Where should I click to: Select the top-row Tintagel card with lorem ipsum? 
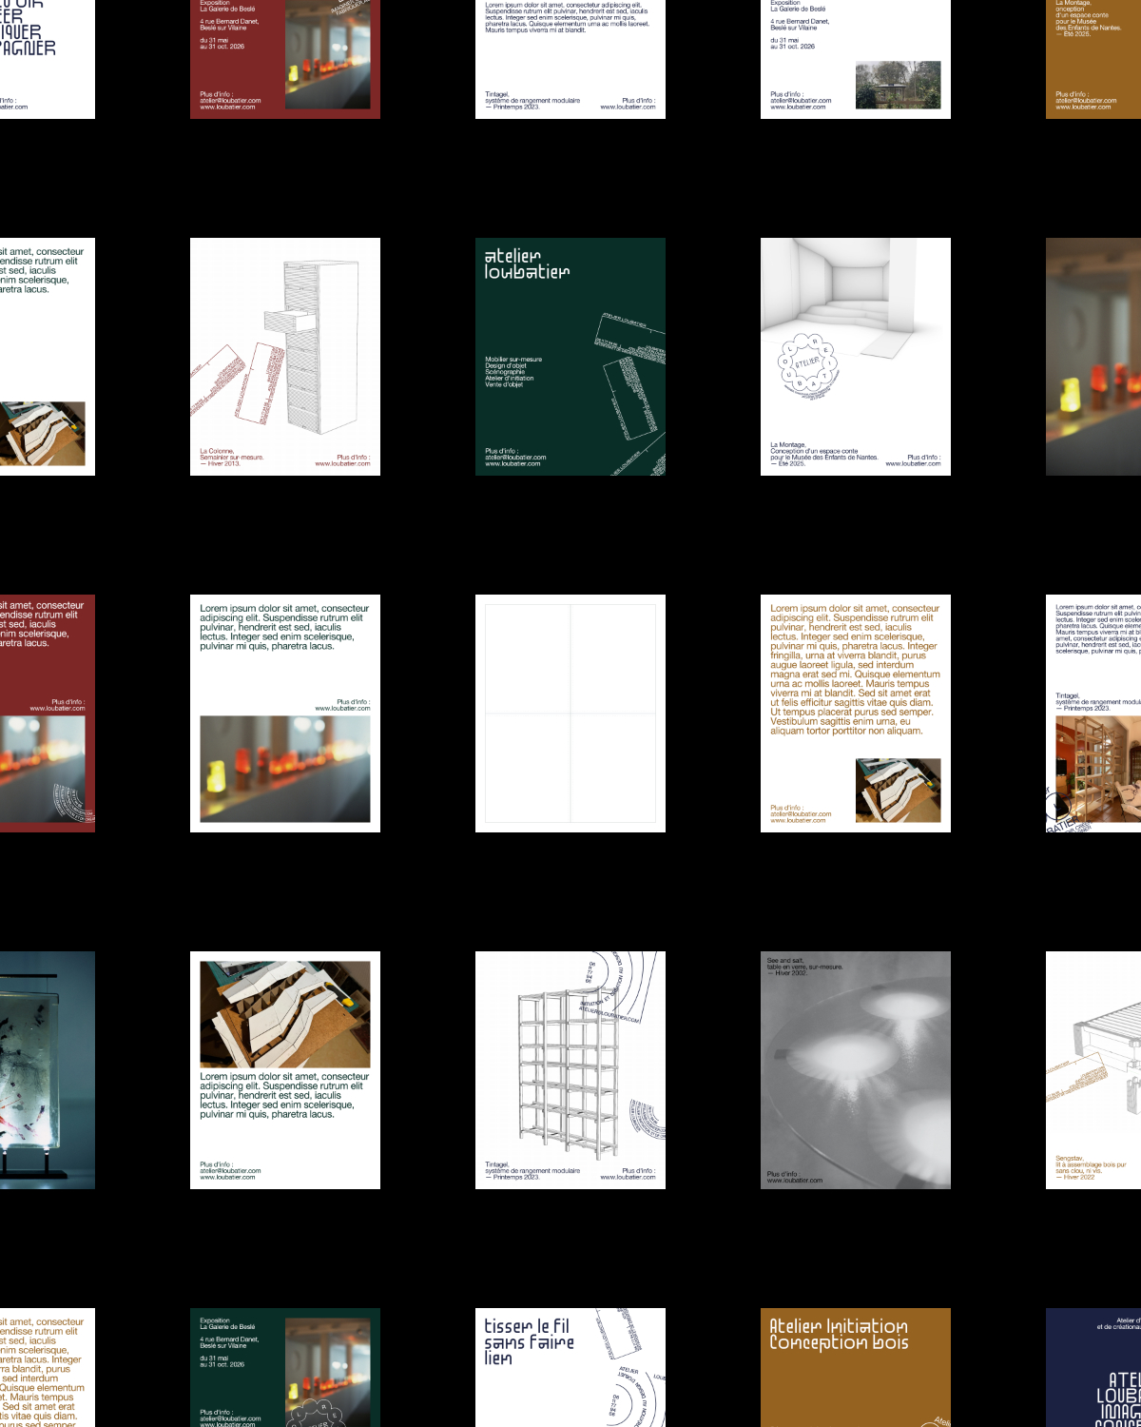pos(570,59)
